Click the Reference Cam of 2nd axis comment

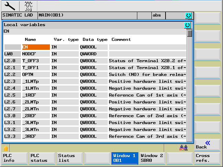tap(148, 116)
